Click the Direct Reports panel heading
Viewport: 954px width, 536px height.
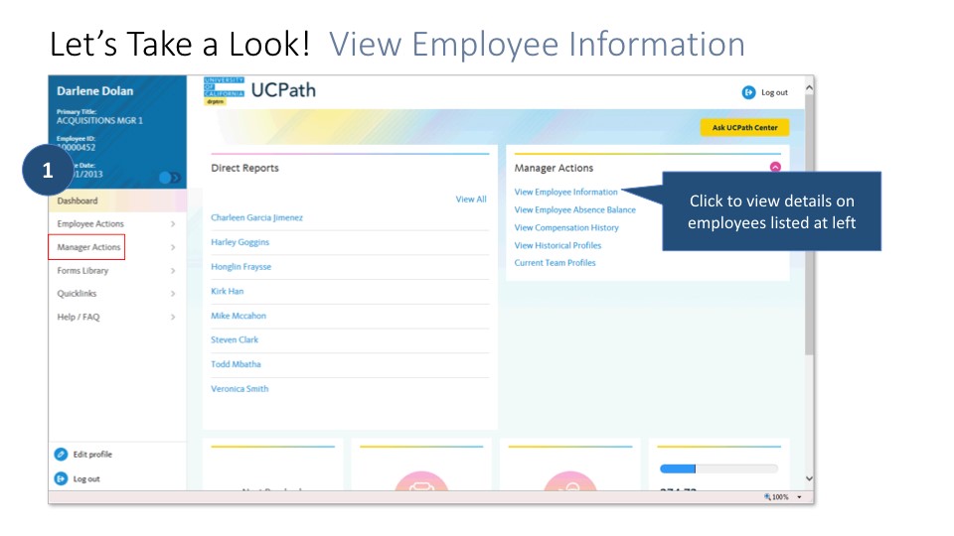pos(244,168)
